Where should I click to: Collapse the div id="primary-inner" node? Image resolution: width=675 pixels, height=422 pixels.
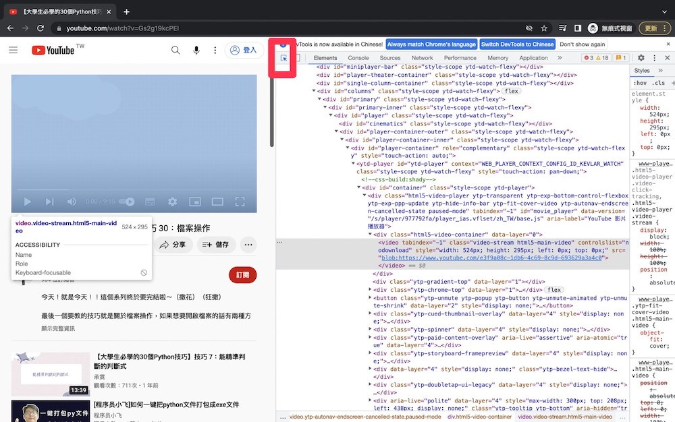pos(325,107)
